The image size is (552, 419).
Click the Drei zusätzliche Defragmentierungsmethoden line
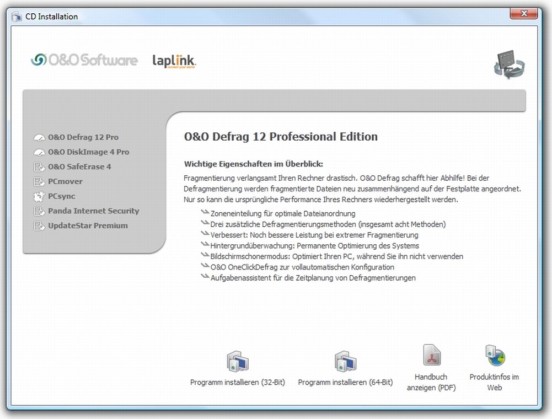pyautogui.click(x=328, y=224)
